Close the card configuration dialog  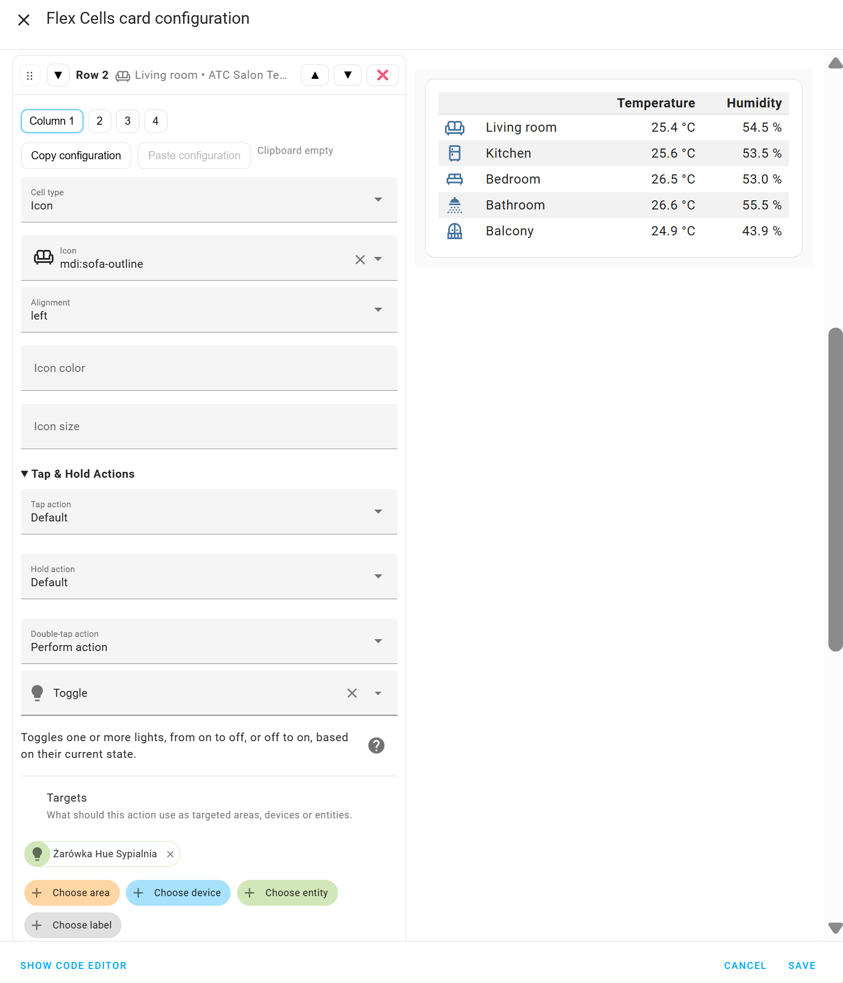pyautogui.click(x=24, y=20)
